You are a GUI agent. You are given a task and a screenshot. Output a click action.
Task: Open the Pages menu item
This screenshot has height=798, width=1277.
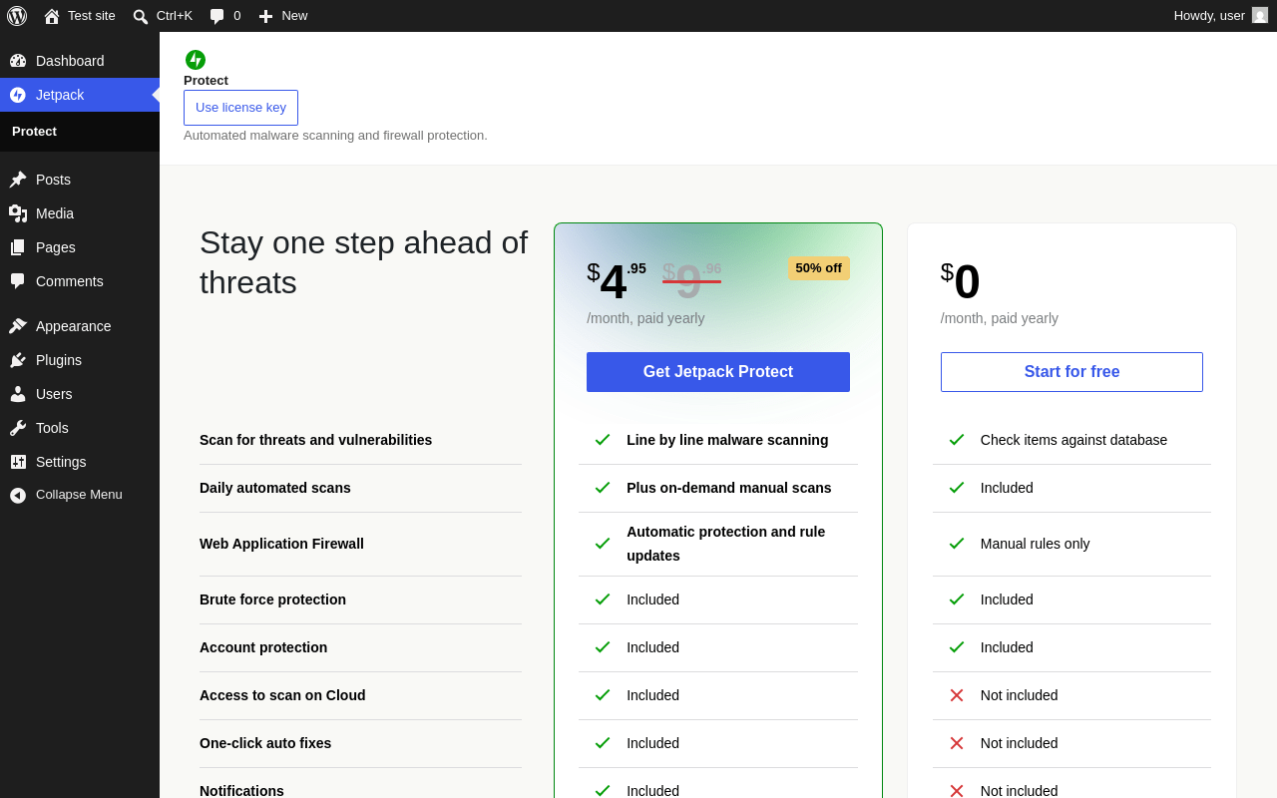pos(80,247)
